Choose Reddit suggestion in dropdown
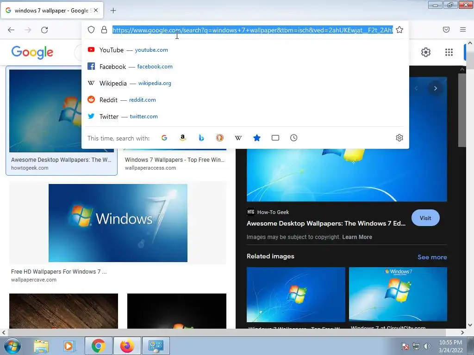Viewport: 474px width, 355px height. pyautogui.click(x=245, y=100)
